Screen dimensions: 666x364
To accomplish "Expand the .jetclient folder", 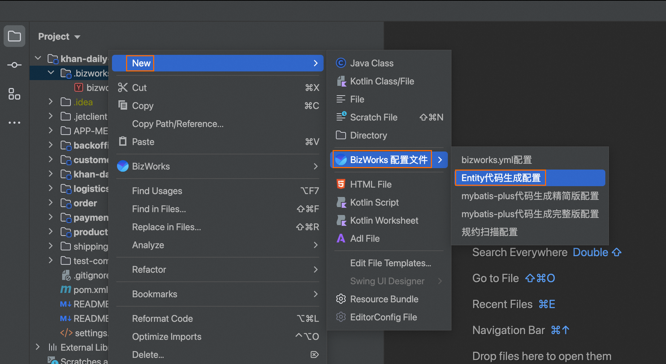I will tap(51, 116).
